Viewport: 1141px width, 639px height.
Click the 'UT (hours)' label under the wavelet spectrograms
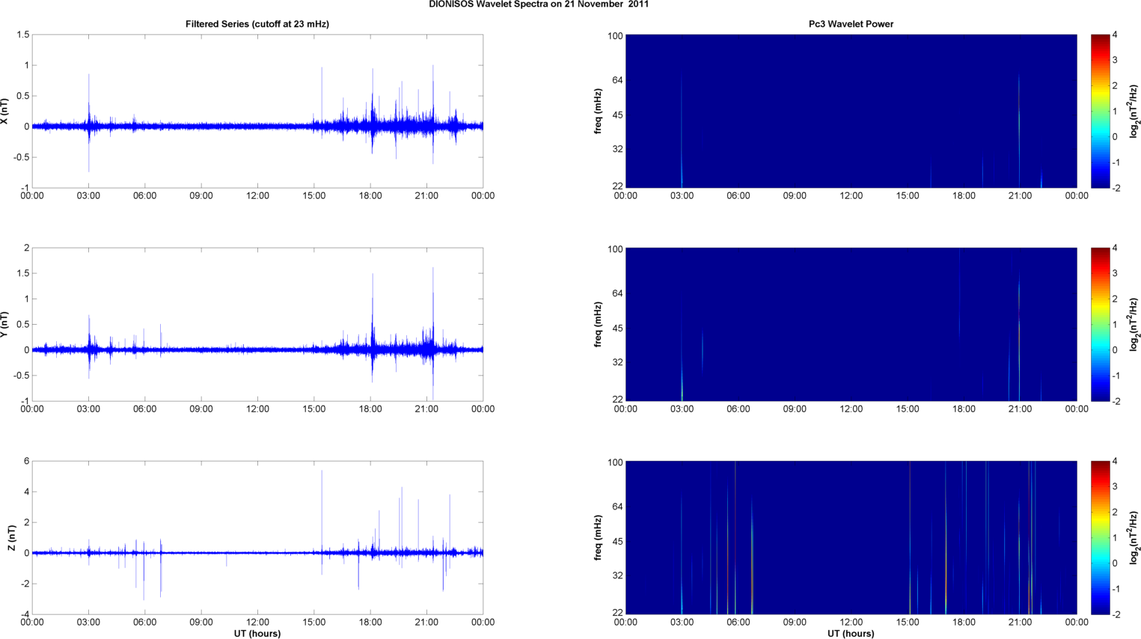point(851,634)
